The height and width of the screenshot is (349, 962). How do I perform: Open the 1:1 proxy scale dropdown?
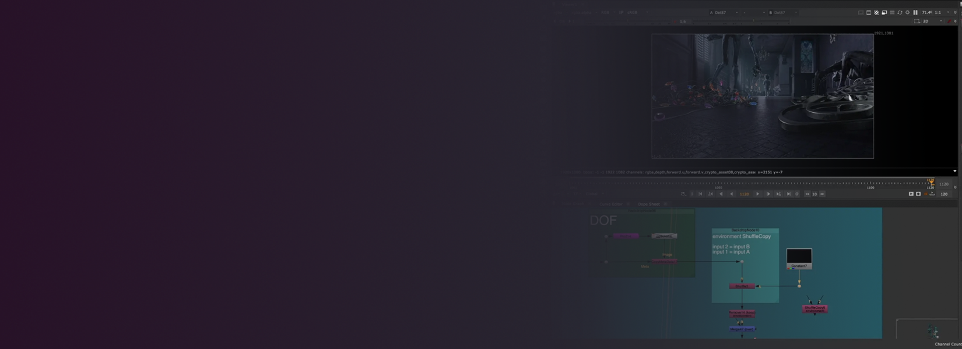(942, 12)
